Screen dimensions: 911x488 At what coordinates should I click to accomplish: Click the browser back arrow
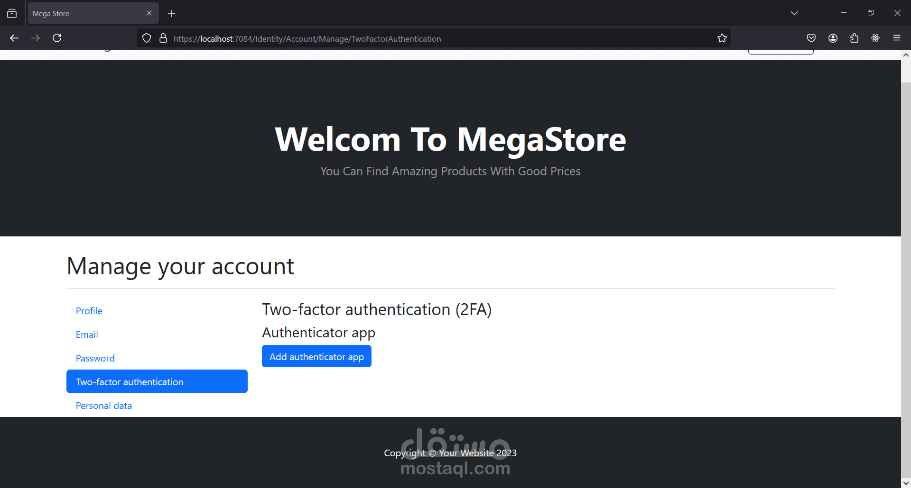point(14,38)
